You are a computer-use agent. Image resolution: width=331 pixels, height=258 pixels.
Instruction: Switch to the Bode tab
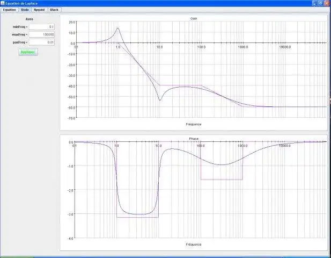tap(25, 10)
